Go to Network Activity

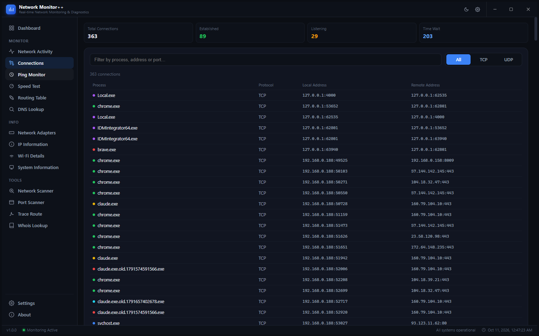point(39,51)
